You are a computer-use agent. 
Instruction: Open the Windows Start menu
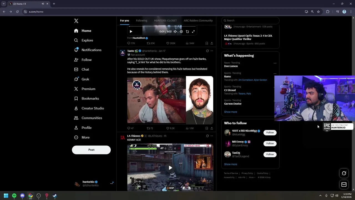tap(6, 196)
